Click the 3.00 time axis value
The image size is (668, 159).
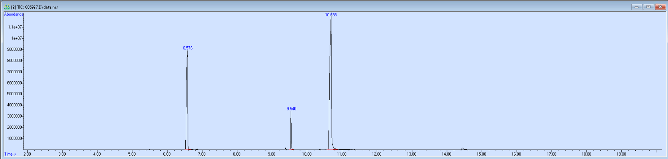click(62, 154)
